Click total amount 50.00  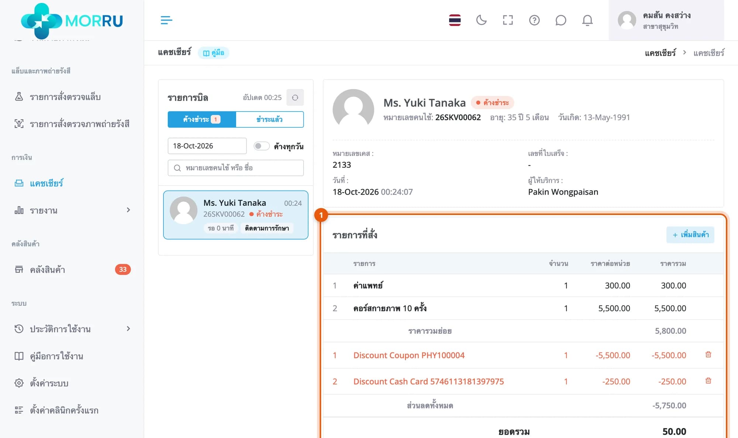tap(674, 431)
